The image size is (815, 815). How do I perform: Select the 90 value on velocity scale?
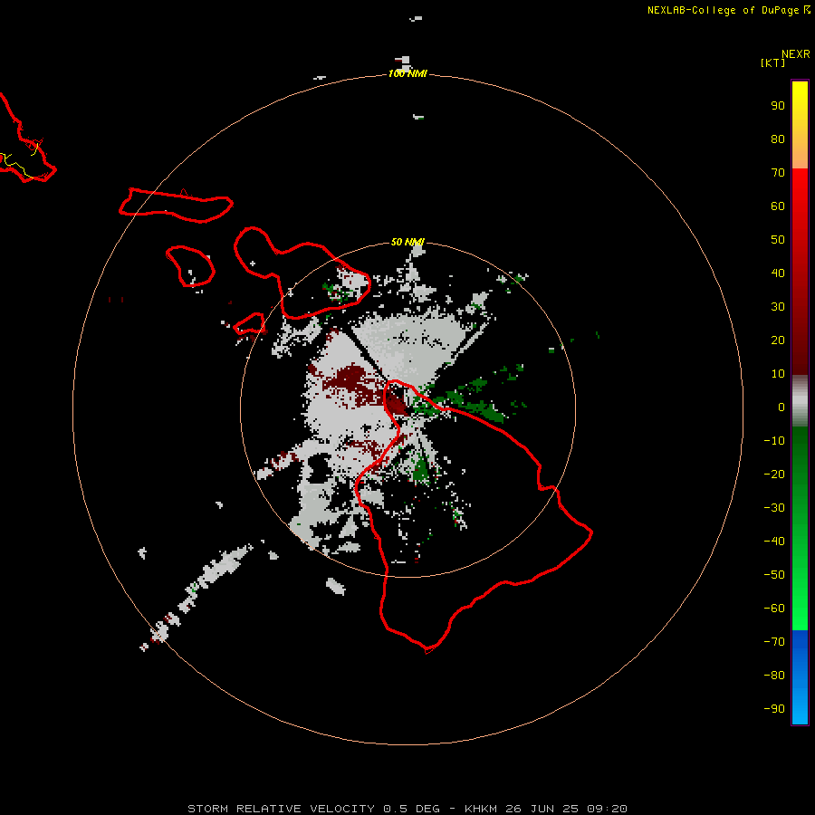[778, 106]
